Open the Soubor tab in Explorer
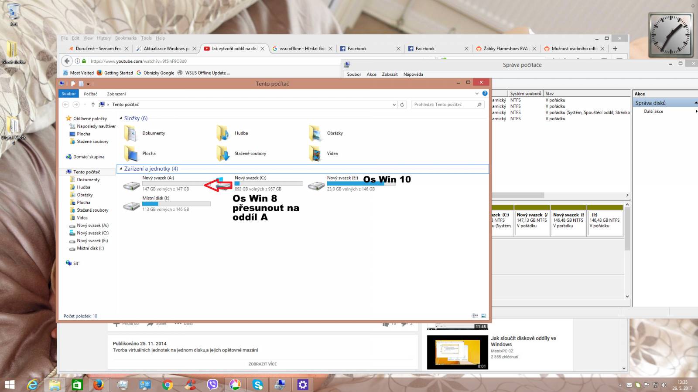The image size is (698, 392). pos(68,94)
